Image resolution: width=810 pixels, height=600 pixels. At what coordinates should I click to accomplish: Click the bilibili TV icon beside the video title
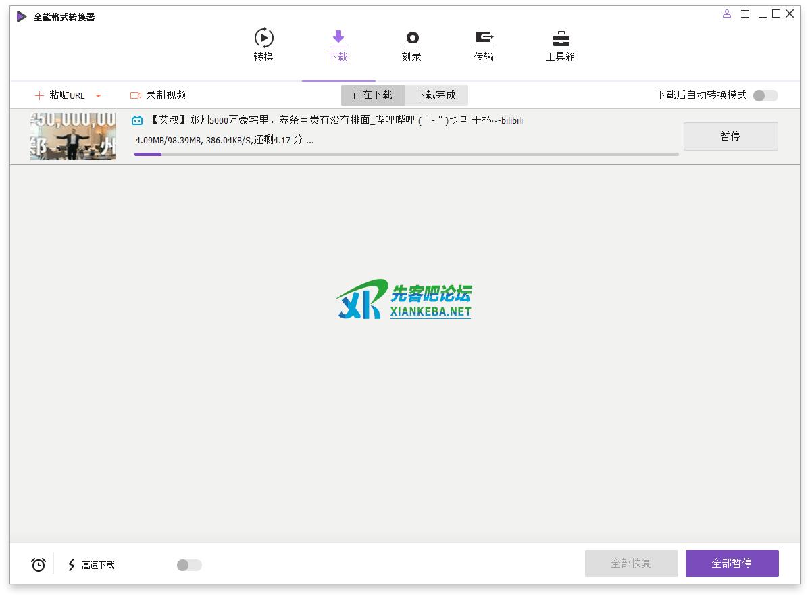point(137,120)
